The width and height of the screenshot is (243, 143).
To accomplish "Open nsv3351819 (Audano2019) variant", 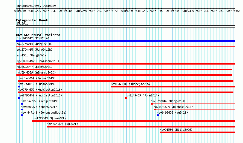I will click(x=37, y=84).
